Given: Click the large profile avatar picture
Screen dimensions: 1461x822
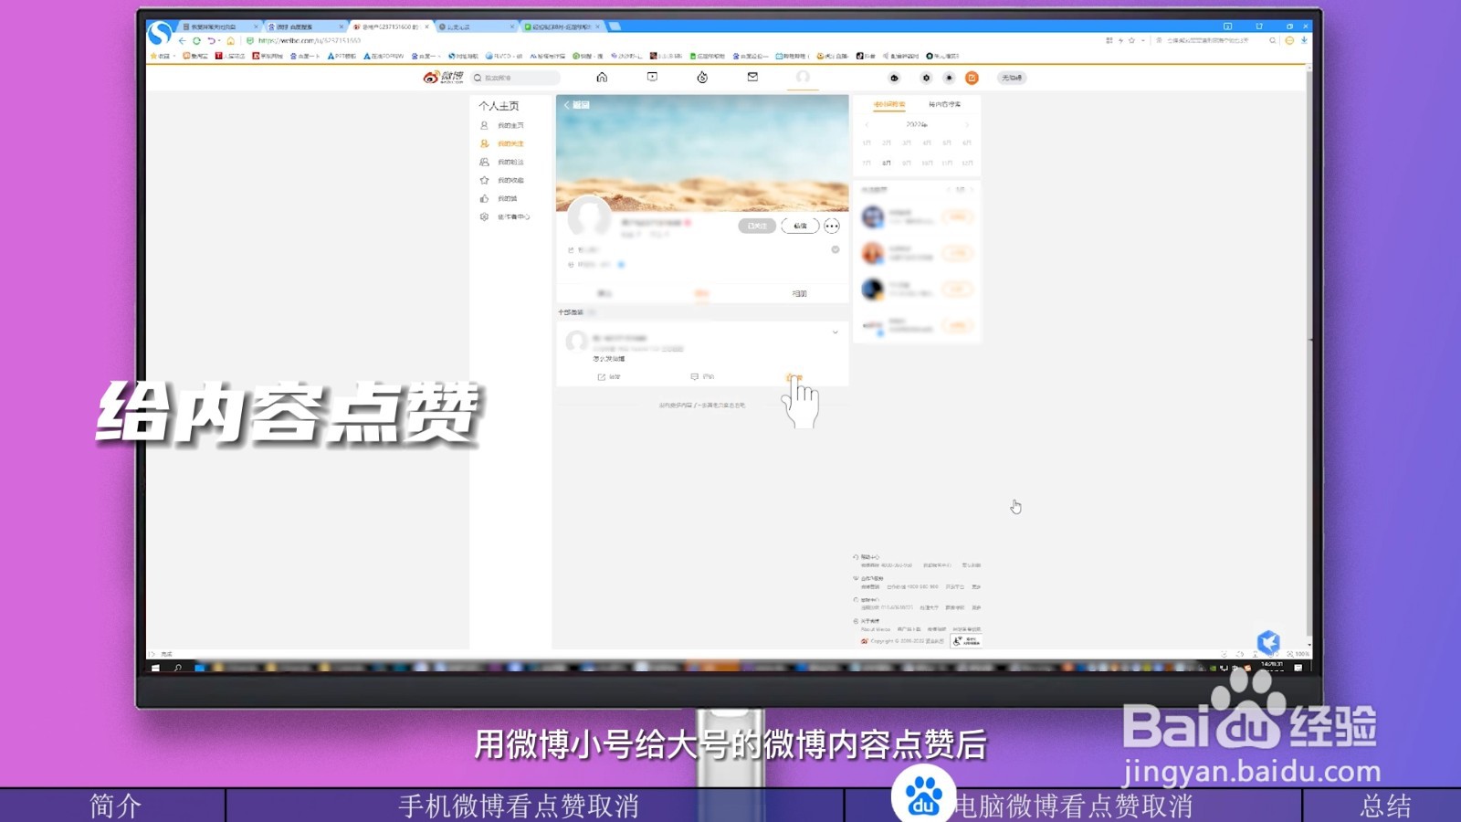Looking at the screenshot, I should [589, 217].
